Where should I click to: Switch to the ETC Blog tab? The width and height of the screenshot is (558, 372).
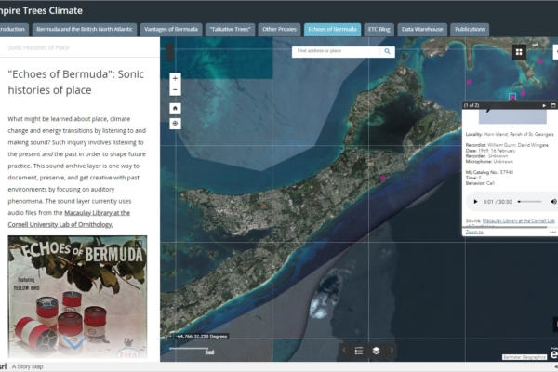coord(378,30)
